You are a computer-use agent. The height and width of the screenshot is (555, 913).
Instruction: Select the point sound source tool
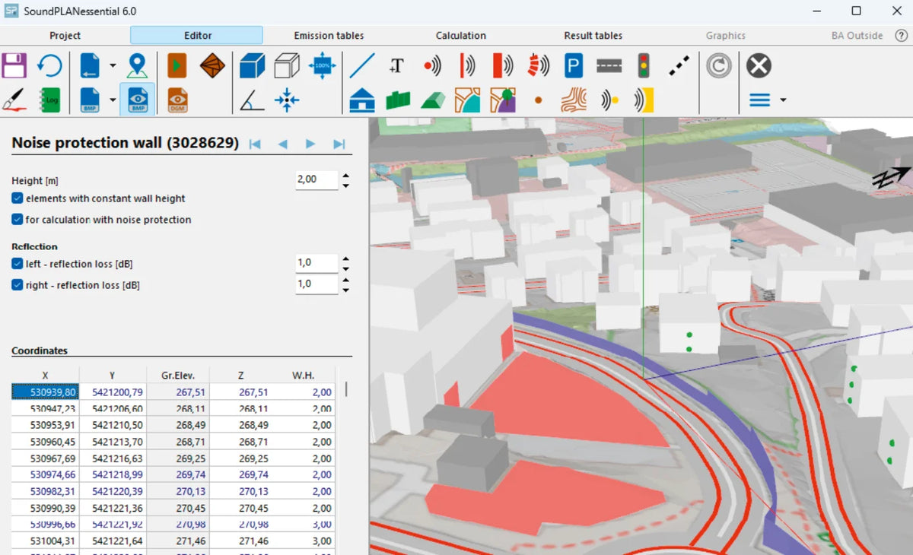(432, 66)
